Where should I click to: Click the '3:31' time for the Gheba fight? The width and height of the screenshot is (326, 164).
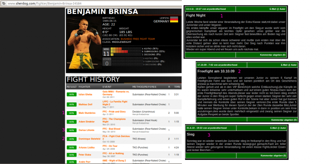(x=176, y=95)
